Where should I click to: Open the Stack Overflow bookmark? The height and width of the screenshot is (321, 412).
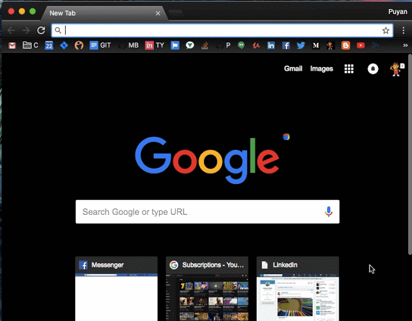(205, 46)
